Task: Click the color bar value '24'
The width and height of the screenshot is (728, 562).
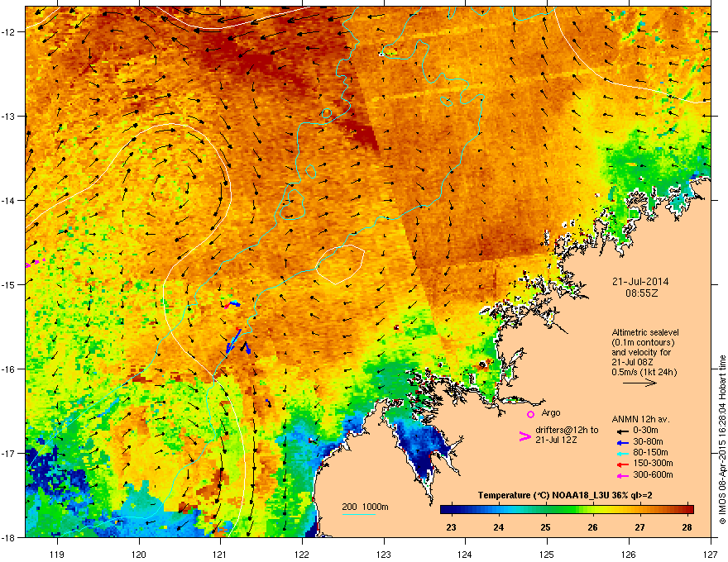Action: click(x=498, y=527)
